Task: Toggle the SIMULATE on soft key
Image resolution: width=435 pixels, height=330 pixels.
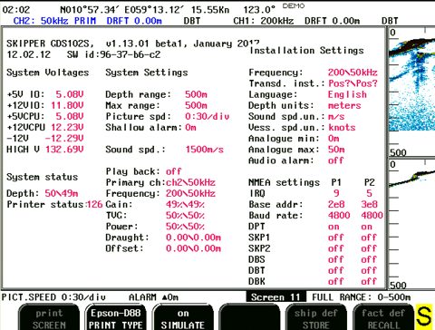Action: coord(183,317)
